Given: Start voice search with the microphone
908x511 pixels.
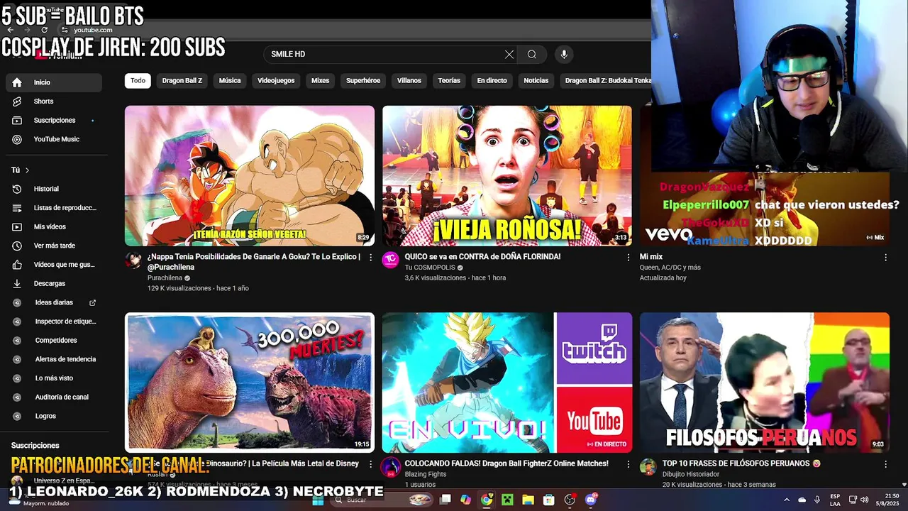Looking at the screenshot, I should click(564, 55).
